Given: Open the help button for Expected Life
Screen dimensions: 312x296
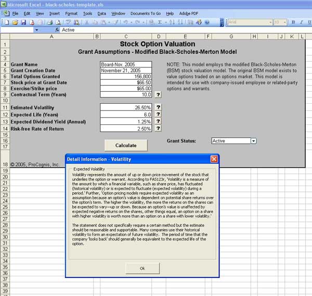Looking at the screenshot, I should pos(158,114).
